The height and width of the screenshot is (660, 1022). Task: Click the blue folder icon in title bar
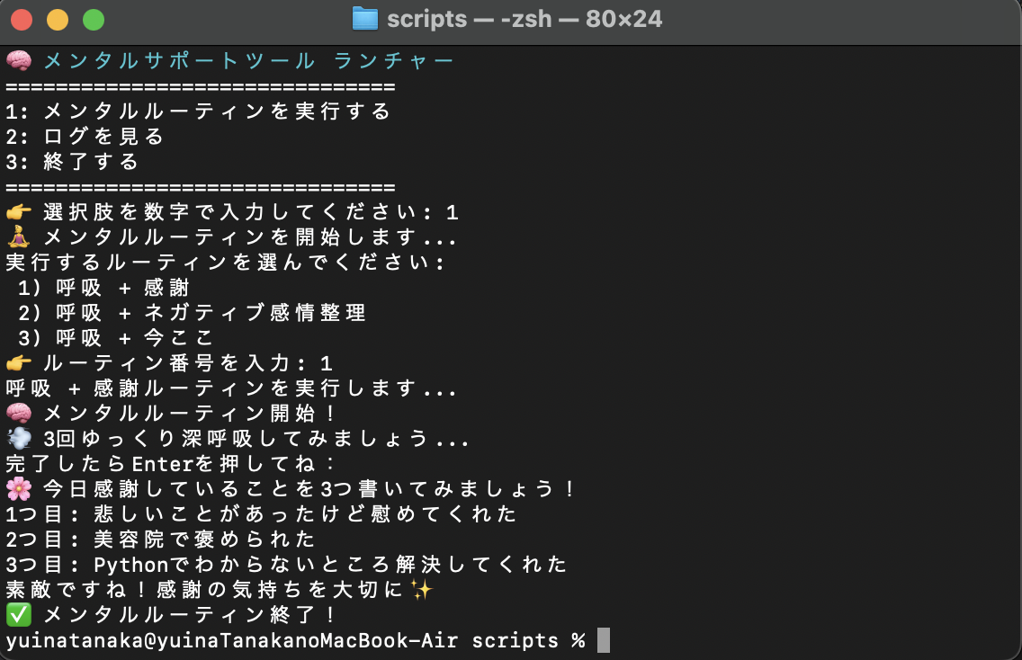(x=365, y=18)
